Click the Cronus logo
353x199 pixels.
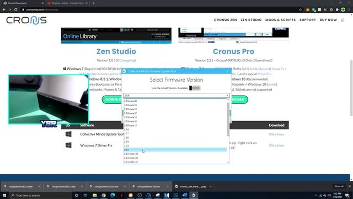pos(26,20)
